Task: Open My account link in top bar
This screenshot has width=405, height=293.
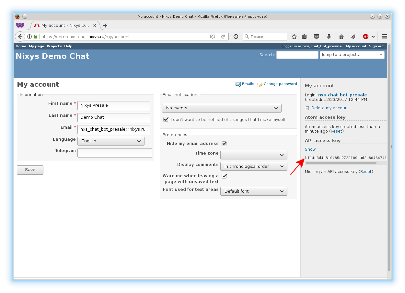Action: [x=356, y=46]
